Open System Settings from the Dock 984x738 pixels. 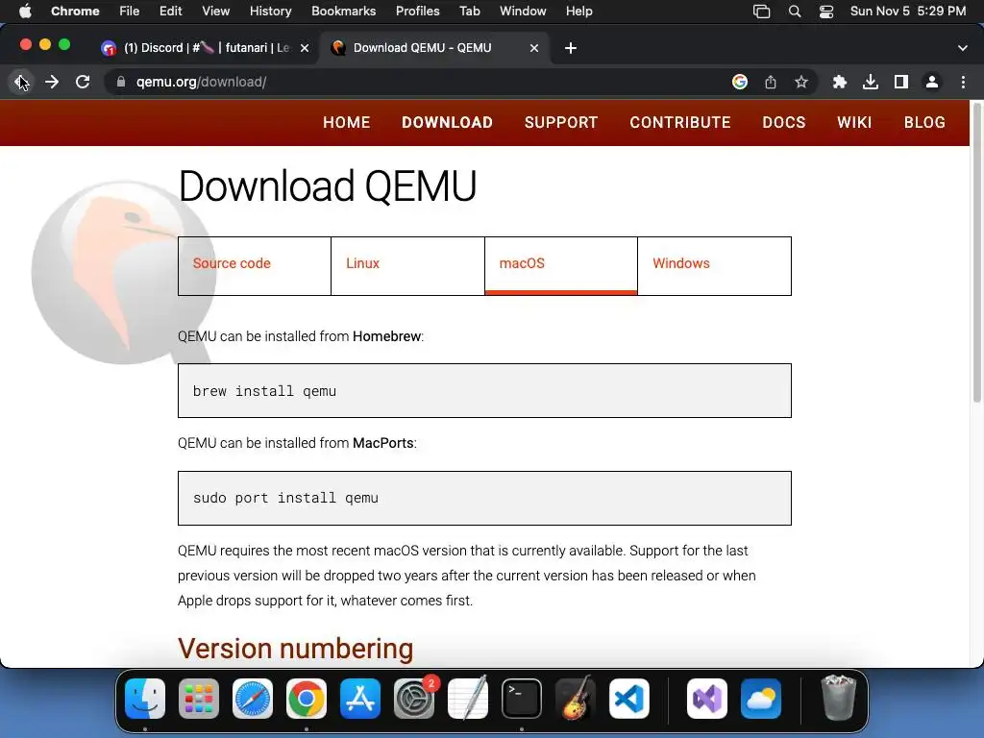click(414, 699)
